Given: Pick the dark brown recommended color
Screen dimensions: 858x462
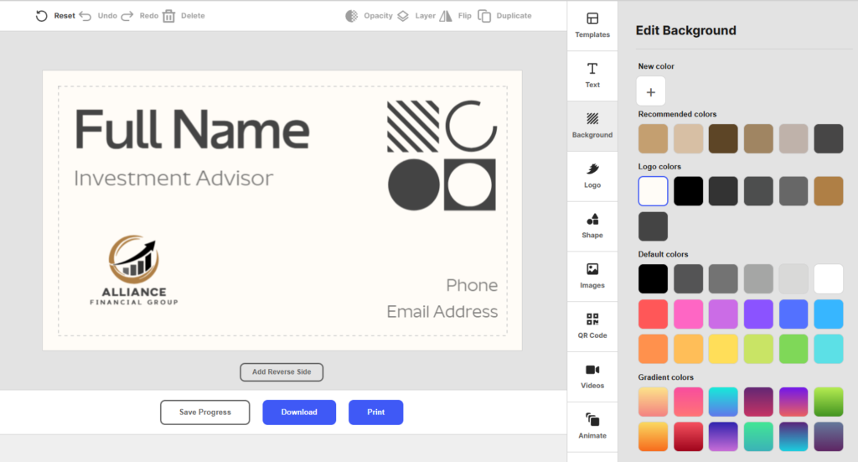Looking at the screenshot, I should click(723, 138).
